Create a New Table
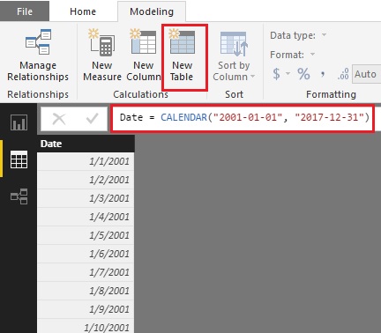The image size is (381, 333). [183, 55]
